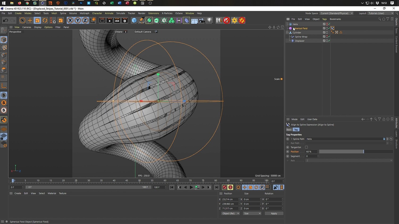Open the MoGraph menu
Screen dimensions: 399x224
(x=84, y=13)
